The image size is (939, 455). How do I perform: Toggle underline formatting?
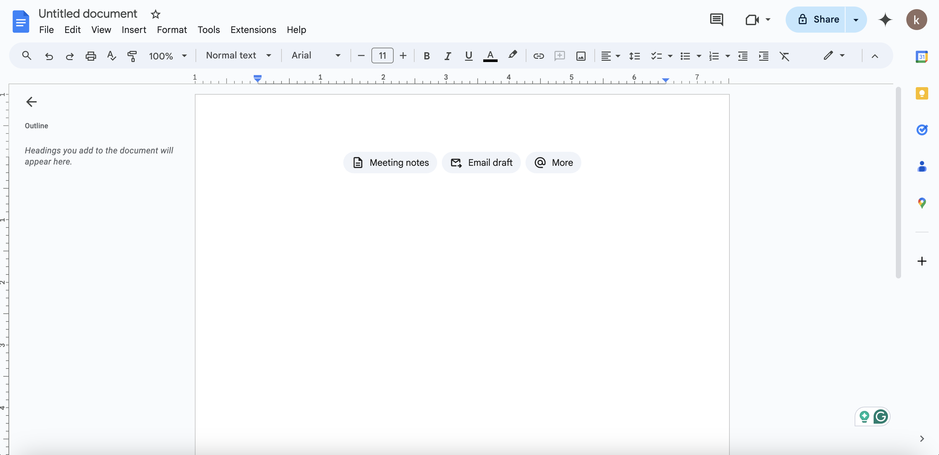tap(469, 56)
